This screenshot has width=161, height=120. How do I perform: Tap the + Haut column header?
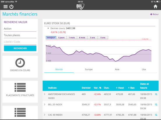click(120, 88)
